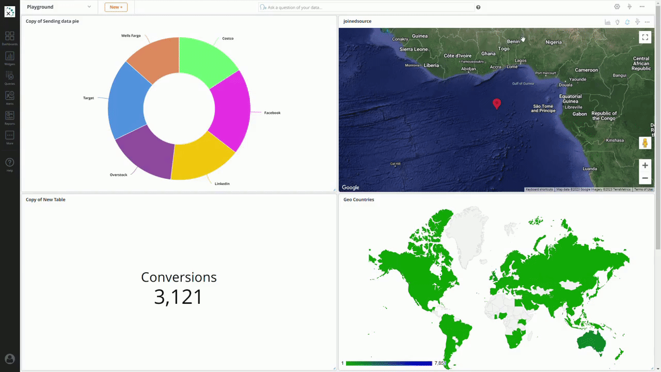Open the top-right dashboard ellipsis menu
The image size is (661, 372).
tap(642, 7)
